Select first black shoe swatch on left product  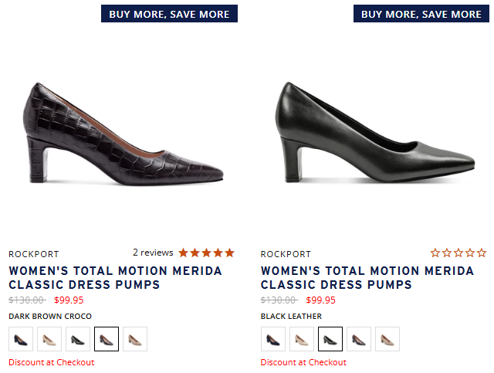coord(21,339)
